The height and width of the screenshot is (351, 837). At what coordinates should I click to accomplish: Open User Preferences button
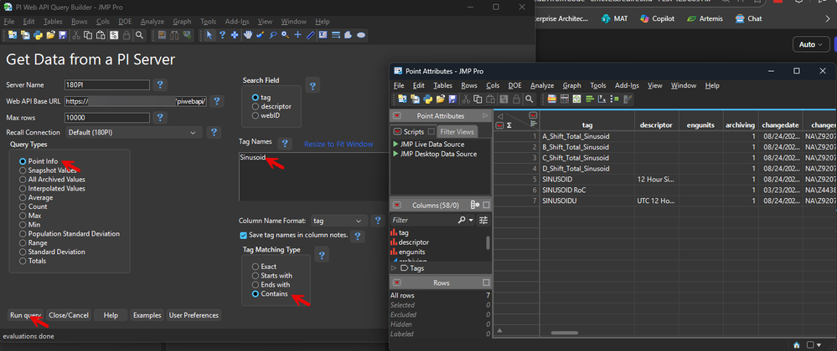coord(194,315)
